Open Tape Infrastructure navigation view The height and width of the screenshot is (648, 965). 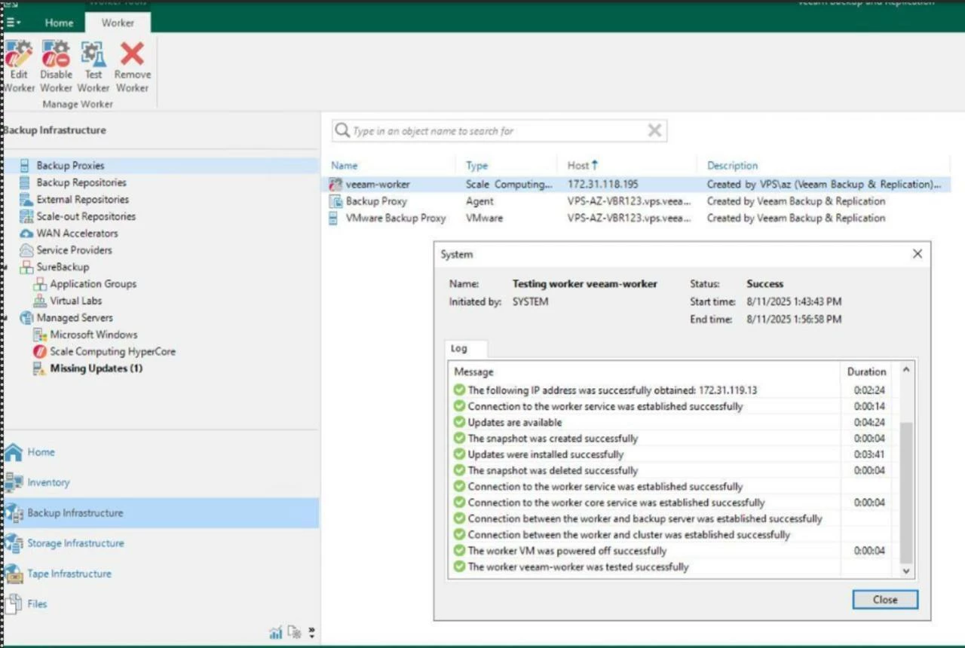(69, 573)
